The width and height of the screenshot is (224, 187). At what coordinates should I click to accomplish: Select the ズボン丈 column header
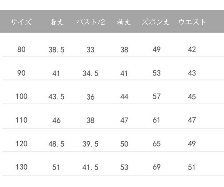156,22
